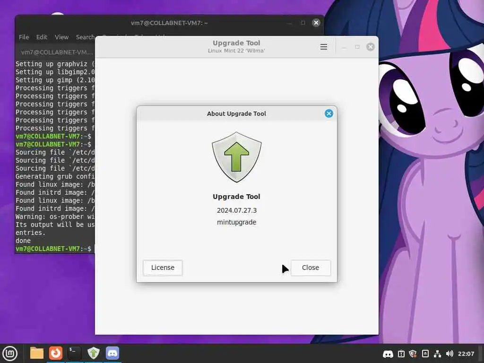Click the 'Generating grub confi' terminal line

55,176
